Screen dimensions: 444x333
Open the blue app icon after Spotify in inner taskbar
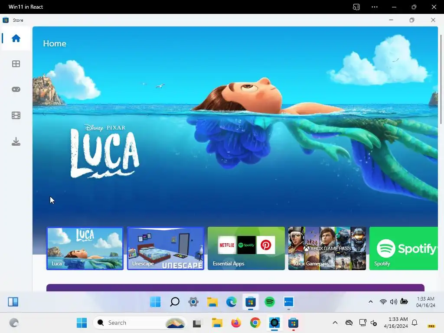click(x=288, y=302)
